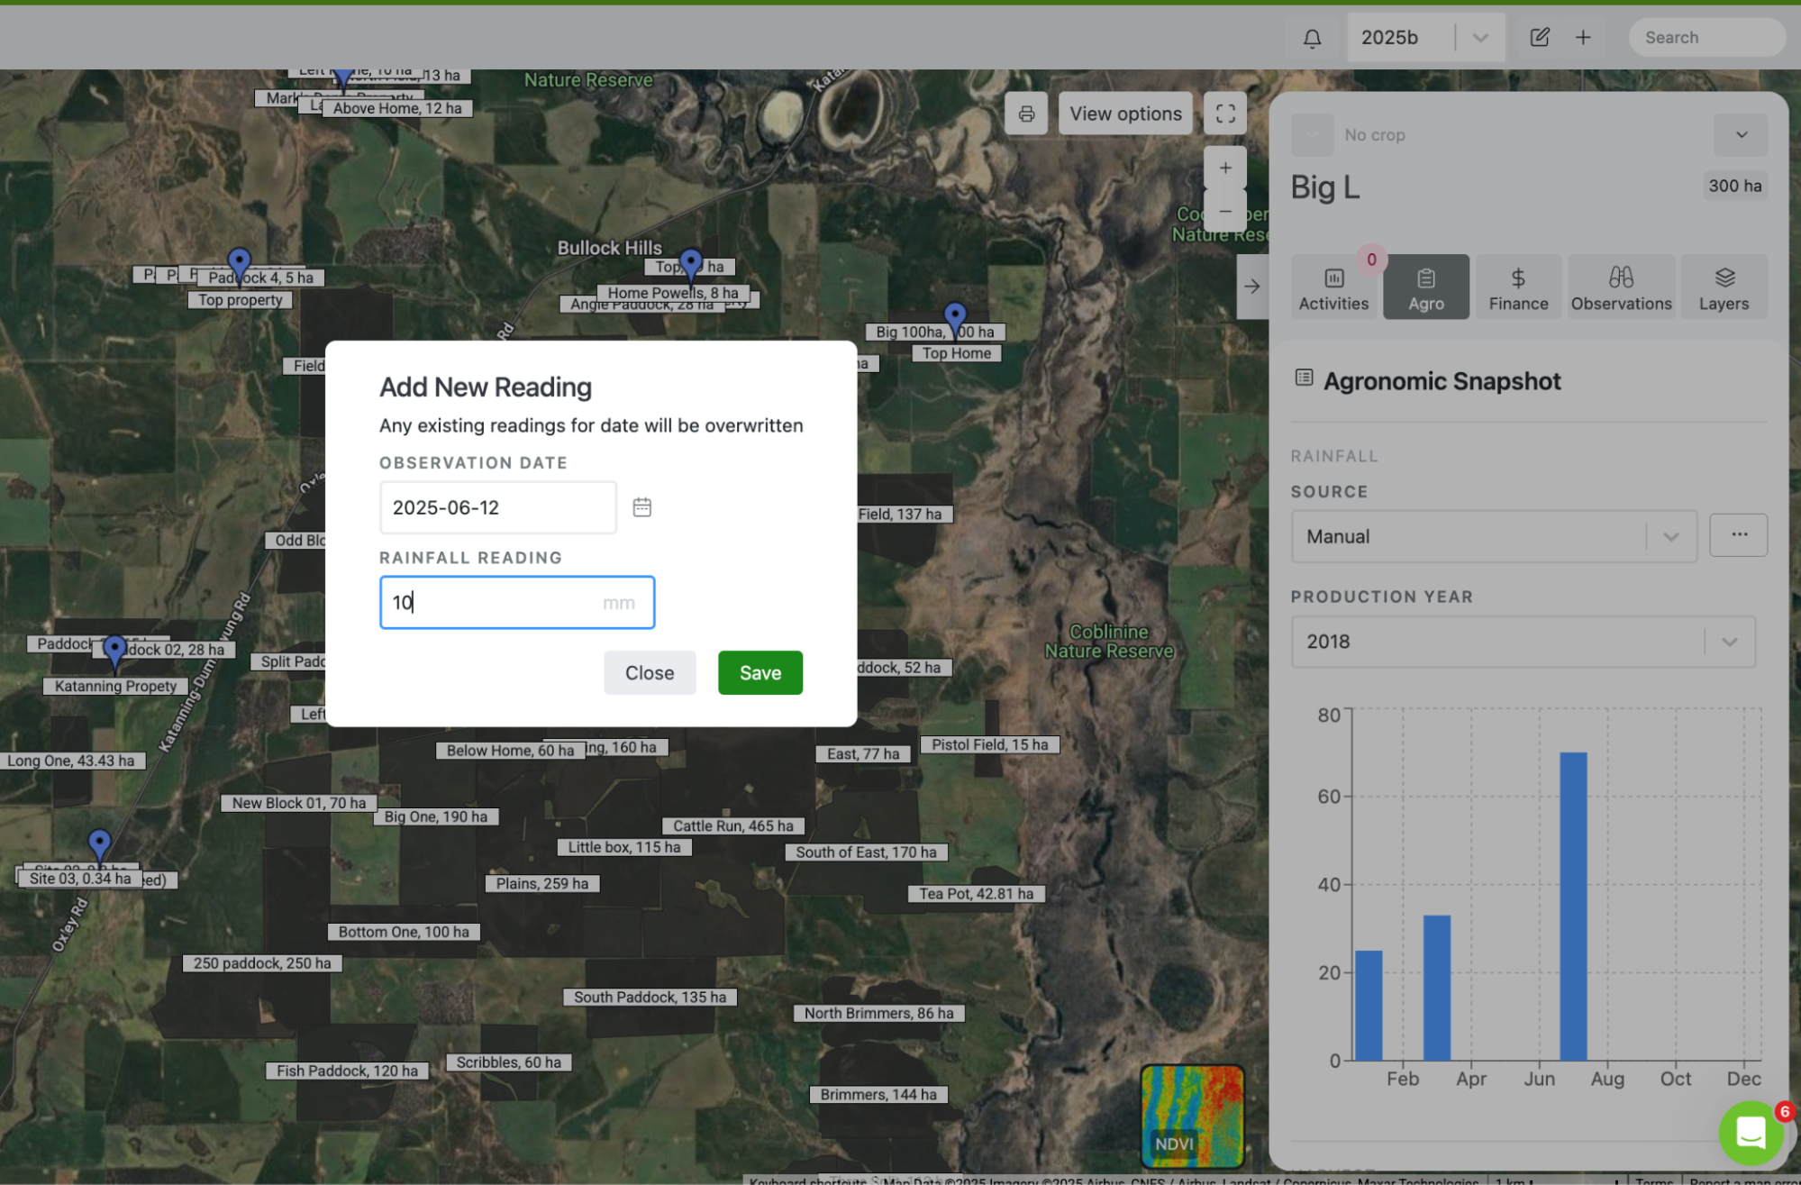Image resolution: width=1801 pixels, height=1185 pixels.
Task: Switch to the Activities tab
Action: click(x=1333, y=287)
